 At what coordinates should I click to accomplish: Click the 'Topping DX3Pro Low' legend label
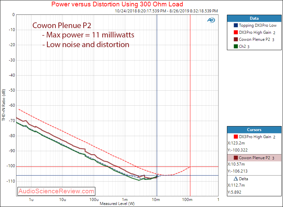tap(258, 25)
